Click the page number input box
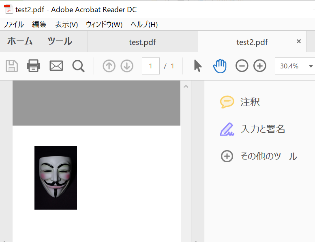 coord(151,66)
